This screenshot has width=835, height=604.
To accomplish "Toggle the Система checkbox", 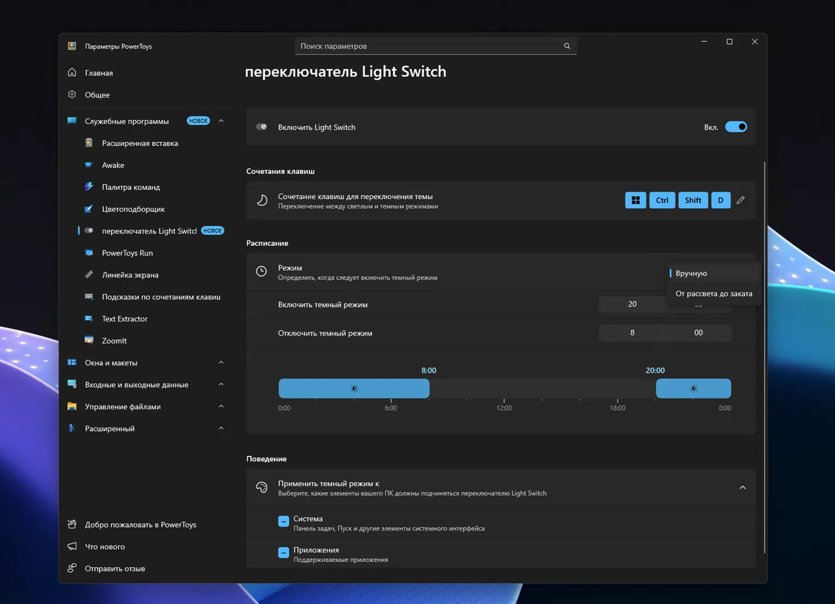I will [x=283, y=522].
